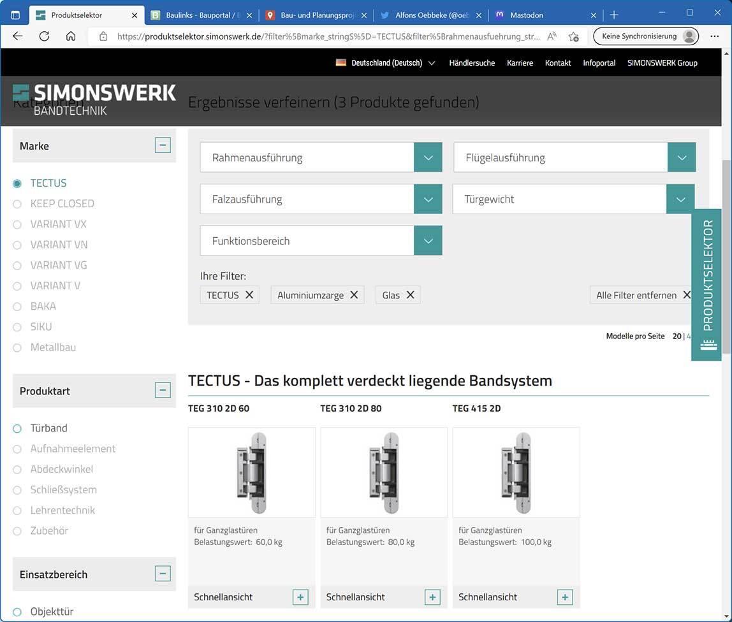732x622 pixels.
Task: Open Händlersuche in top navigation
Action: (x=472, y=62)
